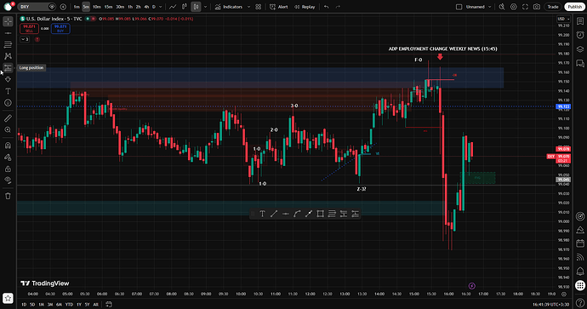Select the Zoom in tool
The image size is (587, 309).
pyautogui.click(x=8, y=129)
